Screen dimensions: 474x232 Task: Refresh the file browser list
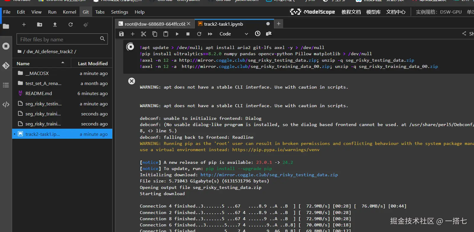click(71, 25)
